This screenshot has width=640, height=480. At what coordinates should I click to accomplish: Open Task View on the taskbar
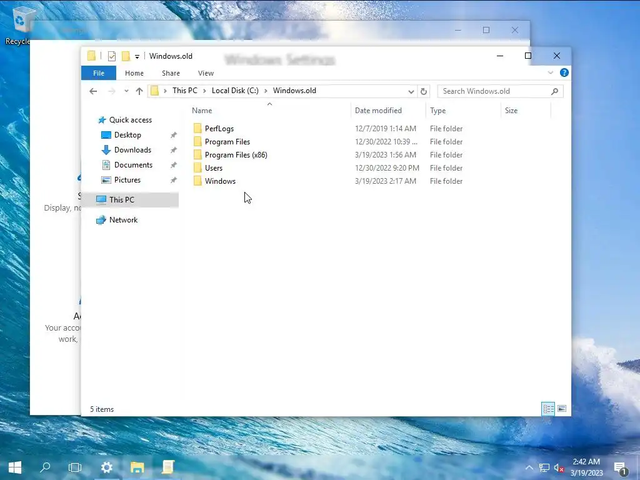[75, 467]
